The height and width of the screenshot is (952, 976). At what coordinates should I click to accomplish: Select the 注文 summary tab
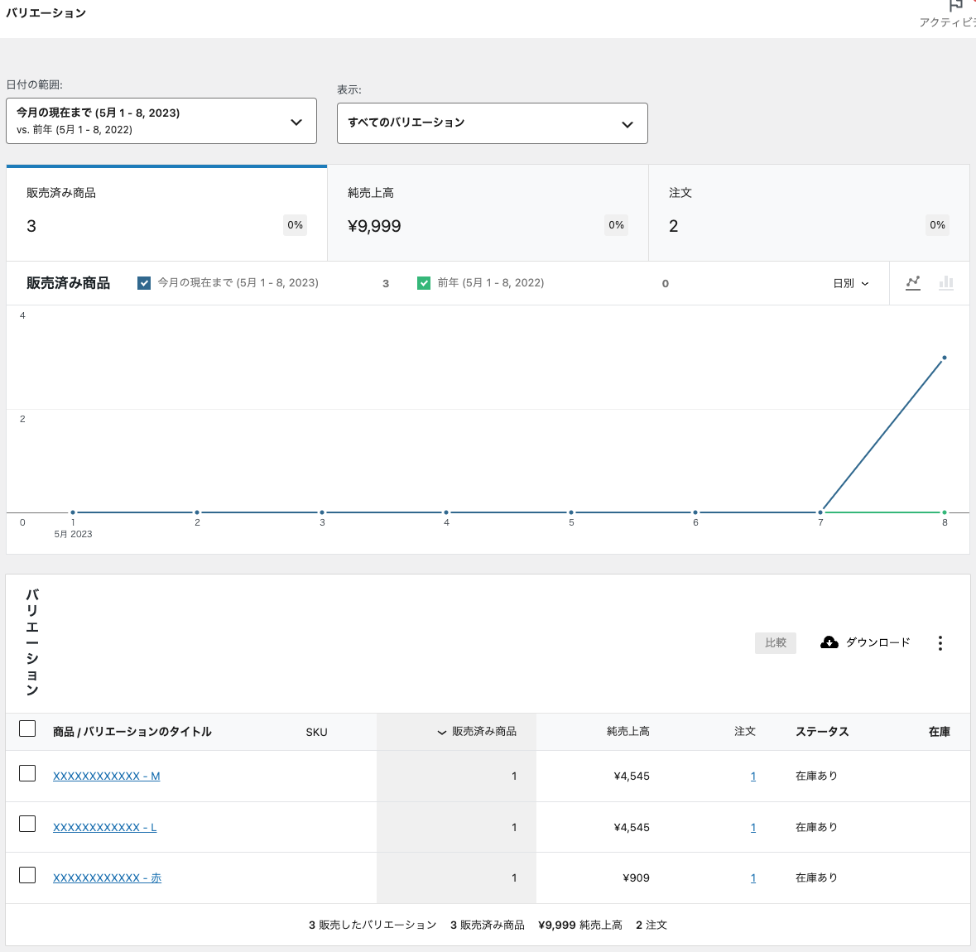coord(808,214)
